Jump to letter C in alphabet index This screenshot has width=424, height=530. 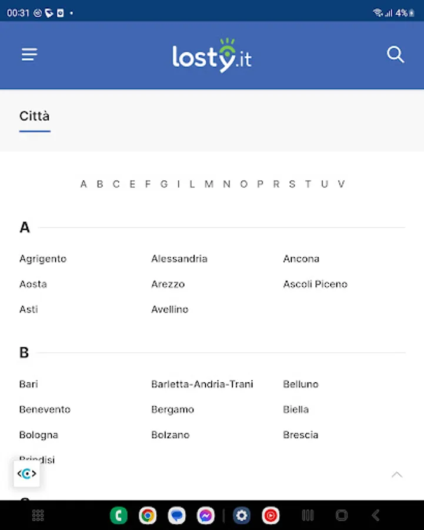coord(116,184)
